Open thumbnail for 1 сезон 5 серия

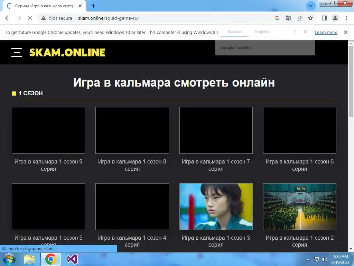(48, 206)
